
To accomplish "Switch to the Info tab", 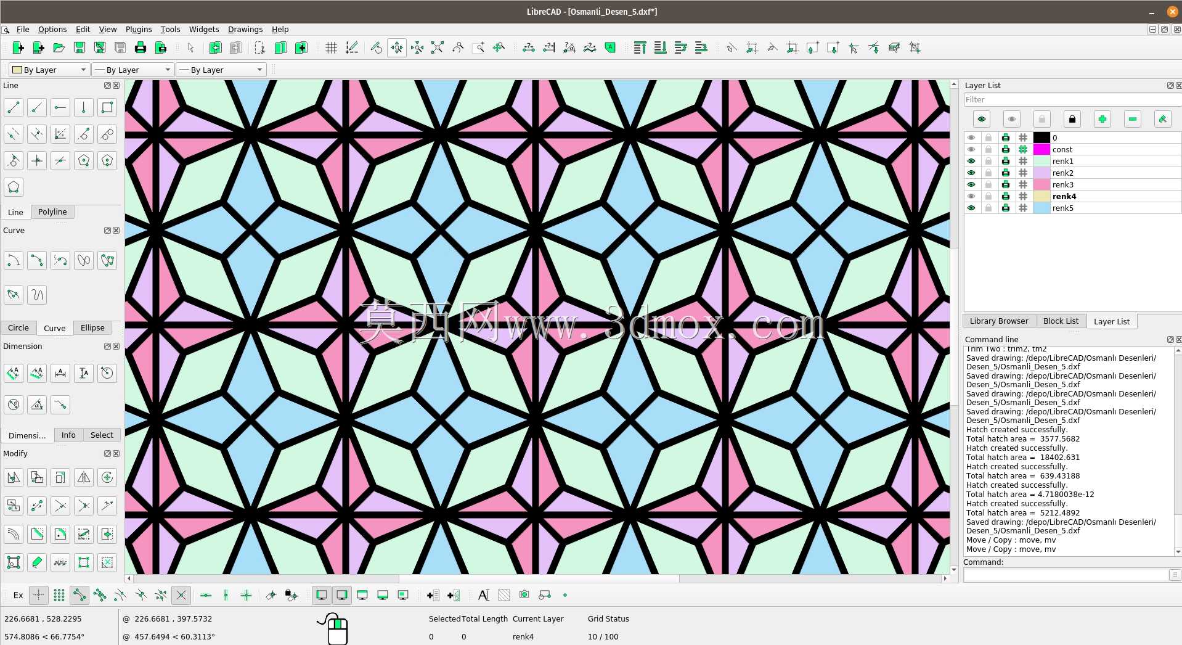I will [x=68, y=435].
